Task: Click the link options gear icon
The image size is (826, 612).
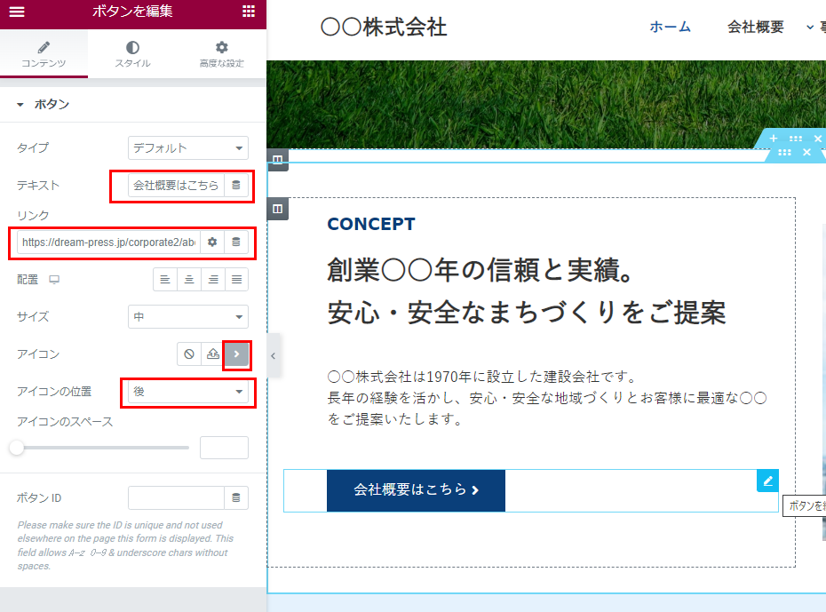Action: 212,242
